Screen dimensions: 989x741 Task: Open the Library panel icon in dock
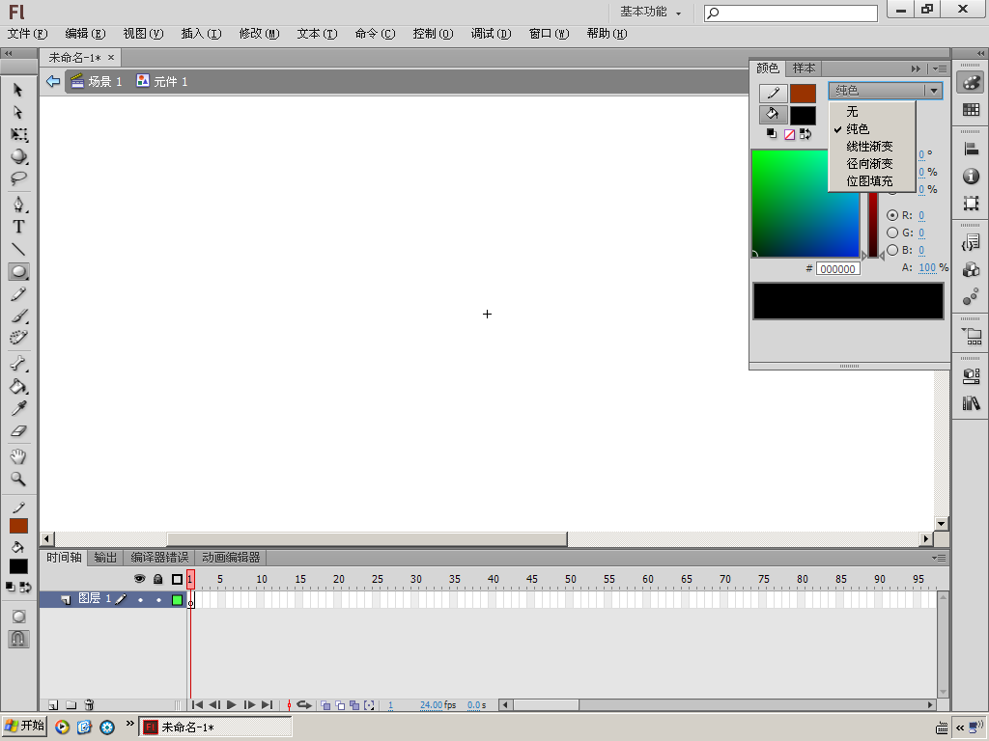971,403
